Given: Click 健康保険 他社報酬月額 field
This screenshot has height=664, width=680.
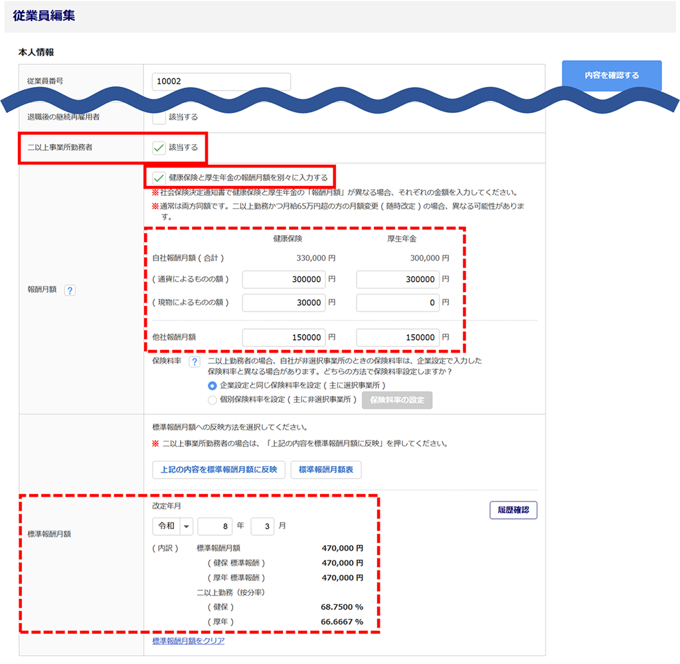Looking at the screenshot, I should (x=284, y=337).
